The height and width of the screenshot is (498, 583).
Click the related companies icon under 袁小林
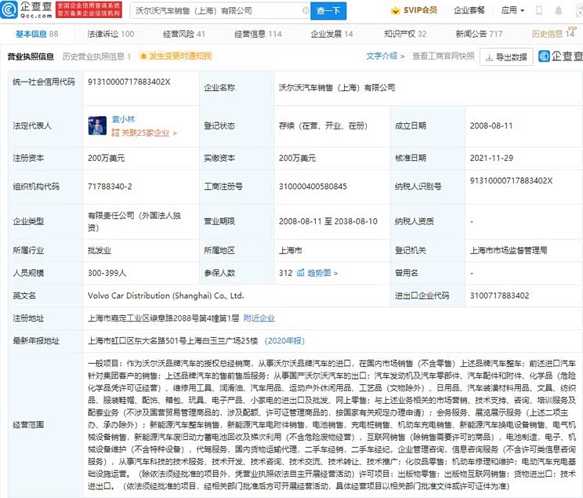point(115,133)
